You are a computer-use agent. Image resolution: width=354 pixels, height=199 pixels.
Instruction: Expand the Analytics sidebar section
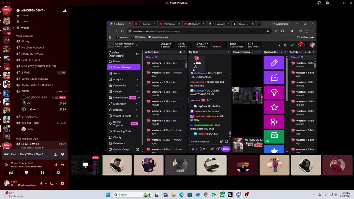pyautogui.click(x=137, y=79)
